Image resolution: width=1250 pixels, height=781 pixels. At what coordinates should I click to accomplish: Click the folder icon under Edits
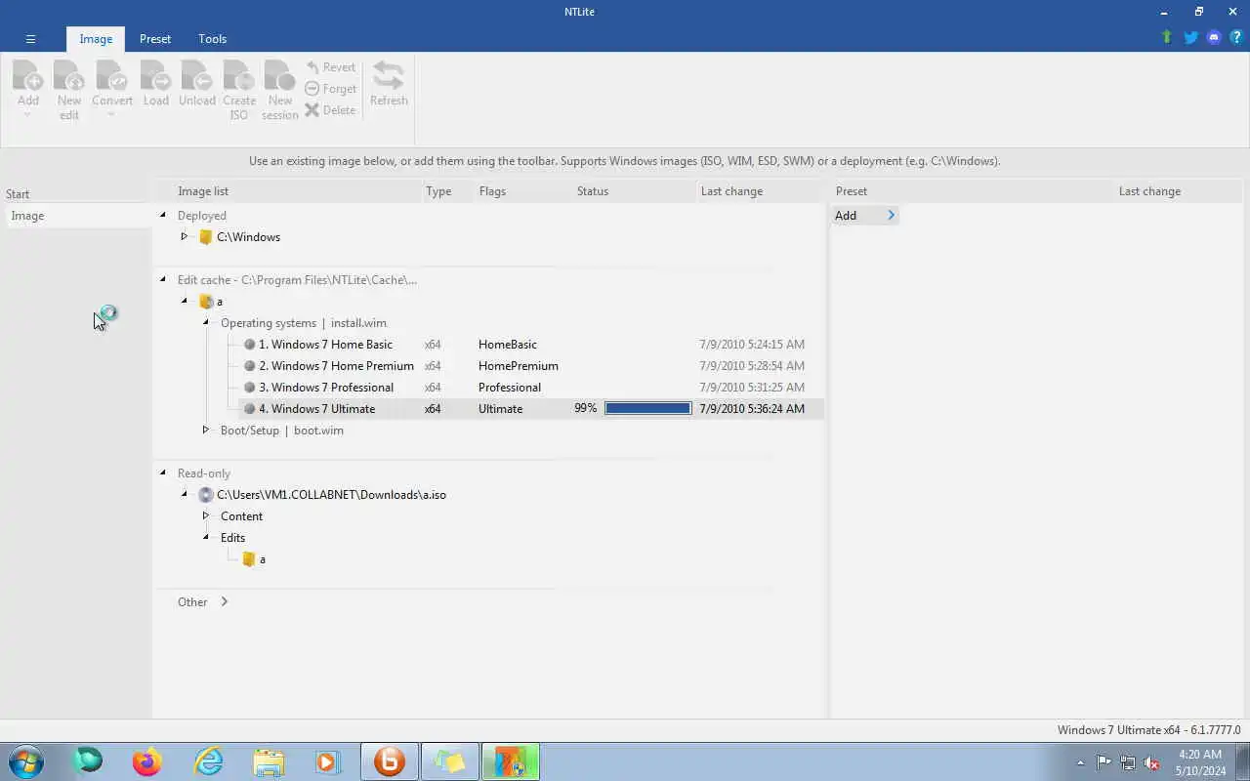249,559
